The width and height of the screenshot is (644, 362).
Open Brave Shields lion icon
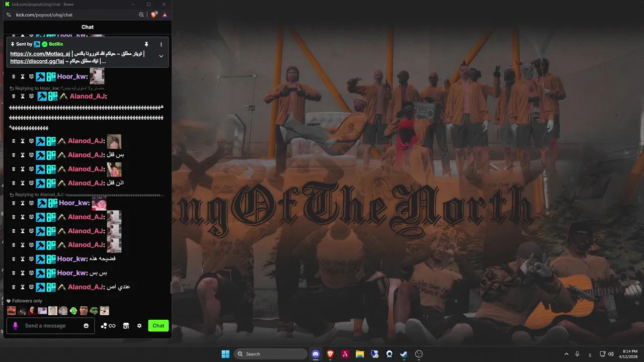coord(154,15)
